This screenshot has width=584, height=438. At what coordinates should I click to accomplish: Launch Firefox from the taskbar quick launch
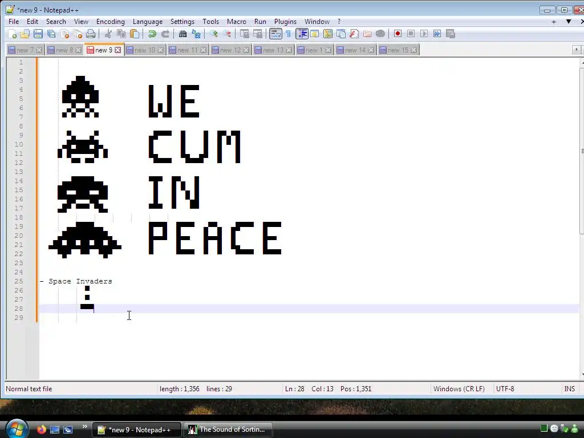click(41, 429)
